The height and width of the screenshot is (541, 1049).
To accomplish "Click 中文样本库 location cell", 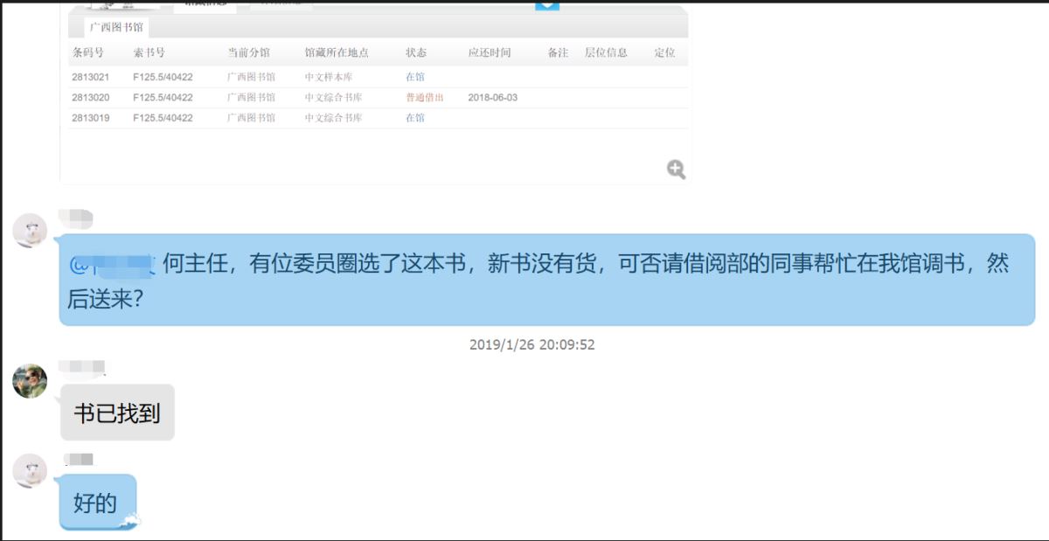I will (329, 77).
